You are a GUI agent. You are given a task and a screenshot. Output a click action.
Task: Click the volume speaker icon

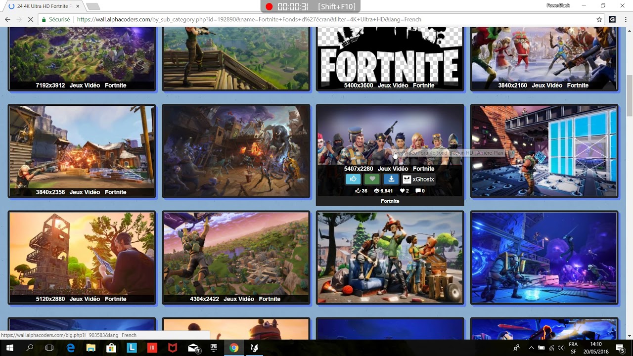point(560,348)
